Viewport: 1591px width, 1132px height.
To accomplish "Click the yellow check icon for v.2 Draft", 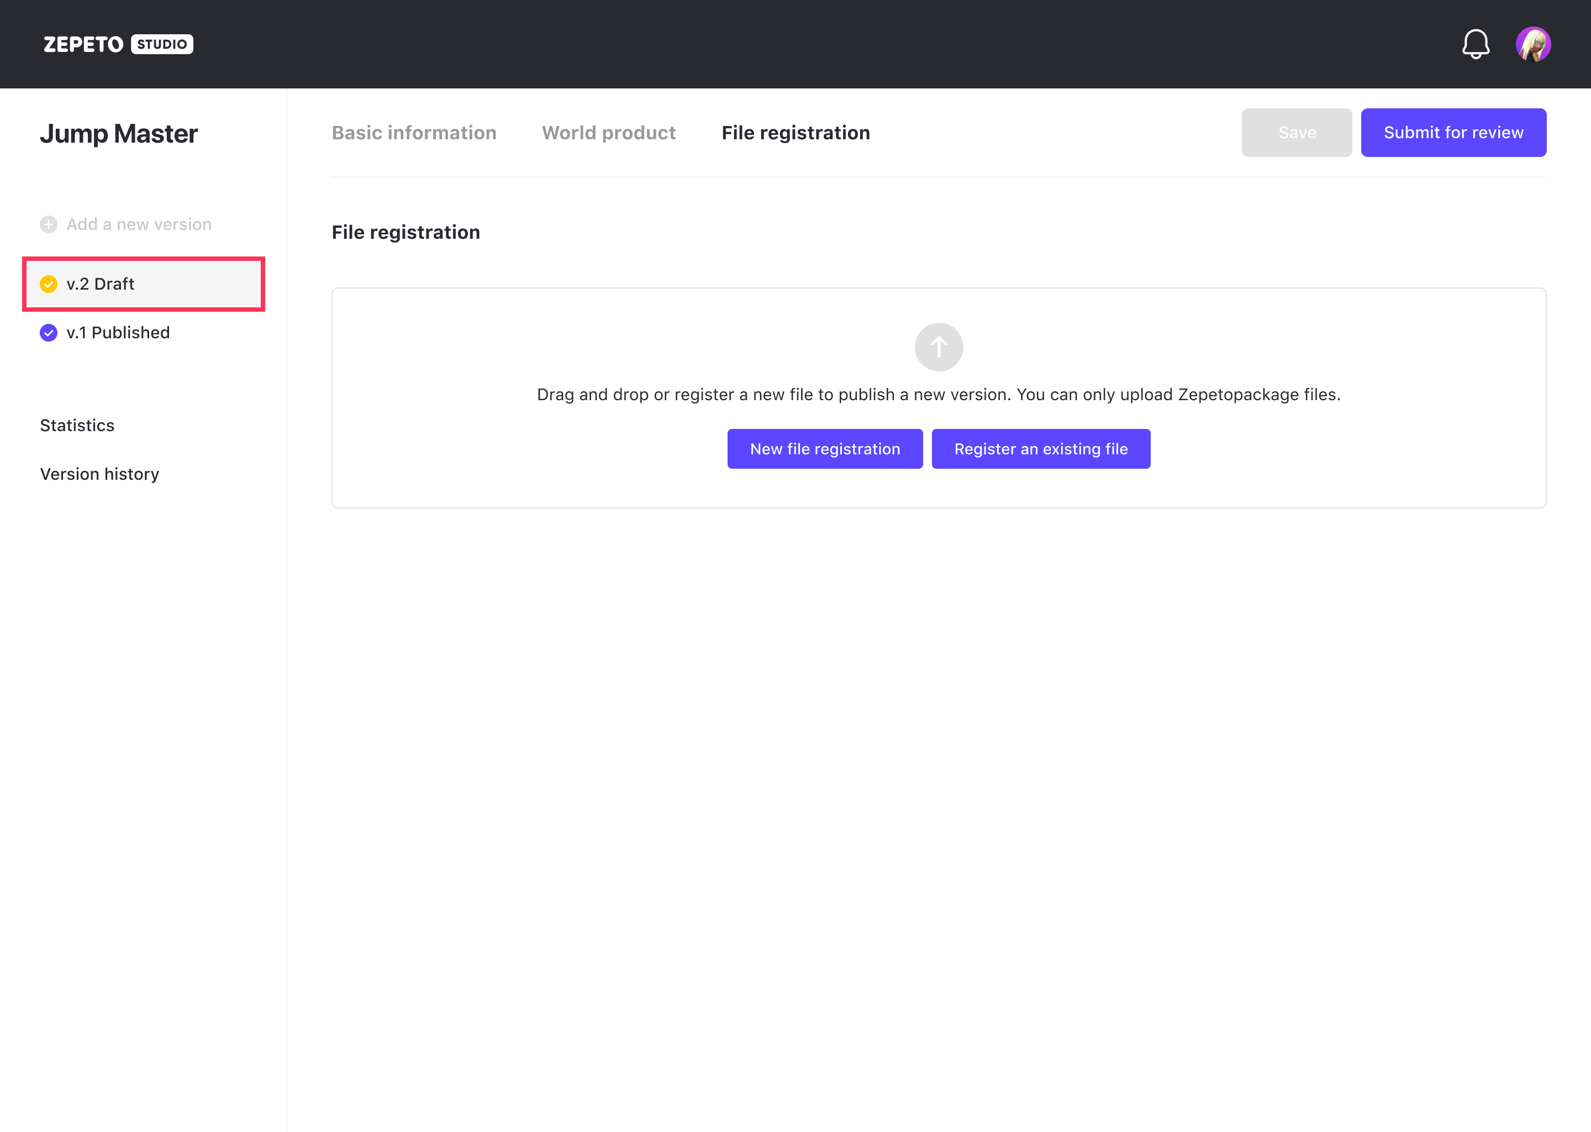I will click(48, 285).
